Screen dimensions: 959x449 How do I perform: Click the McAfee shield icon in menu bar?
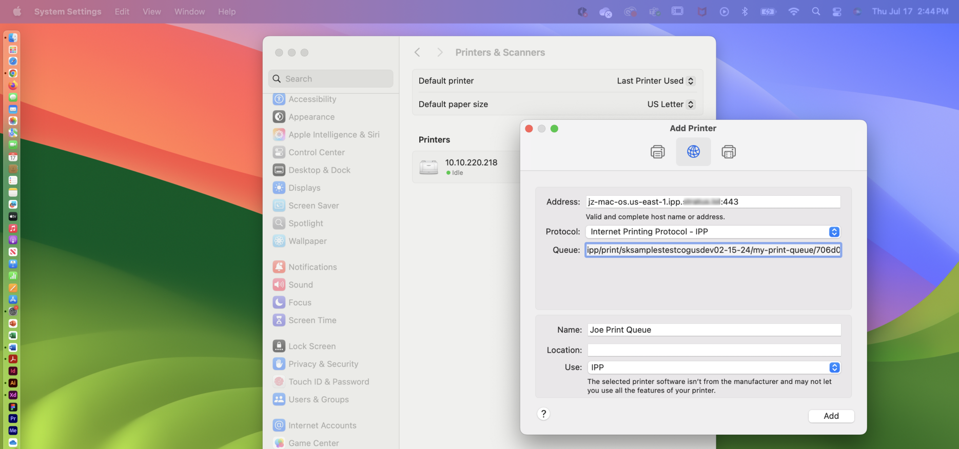(x=702, y=11)
